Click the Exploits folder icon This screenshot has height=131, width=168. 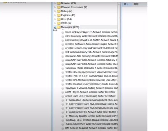click(59, 15)
